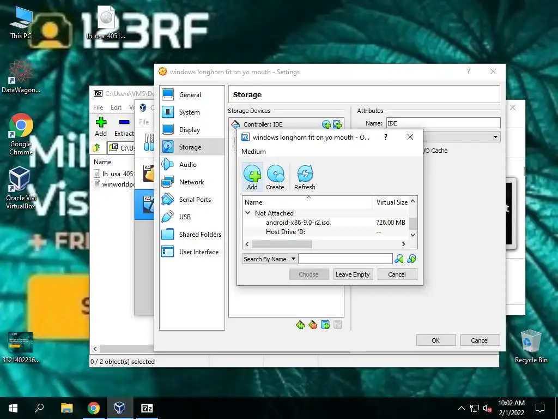Sort by Virtual Size column header
The image size is (558, 419).
(x=391, y=202)
